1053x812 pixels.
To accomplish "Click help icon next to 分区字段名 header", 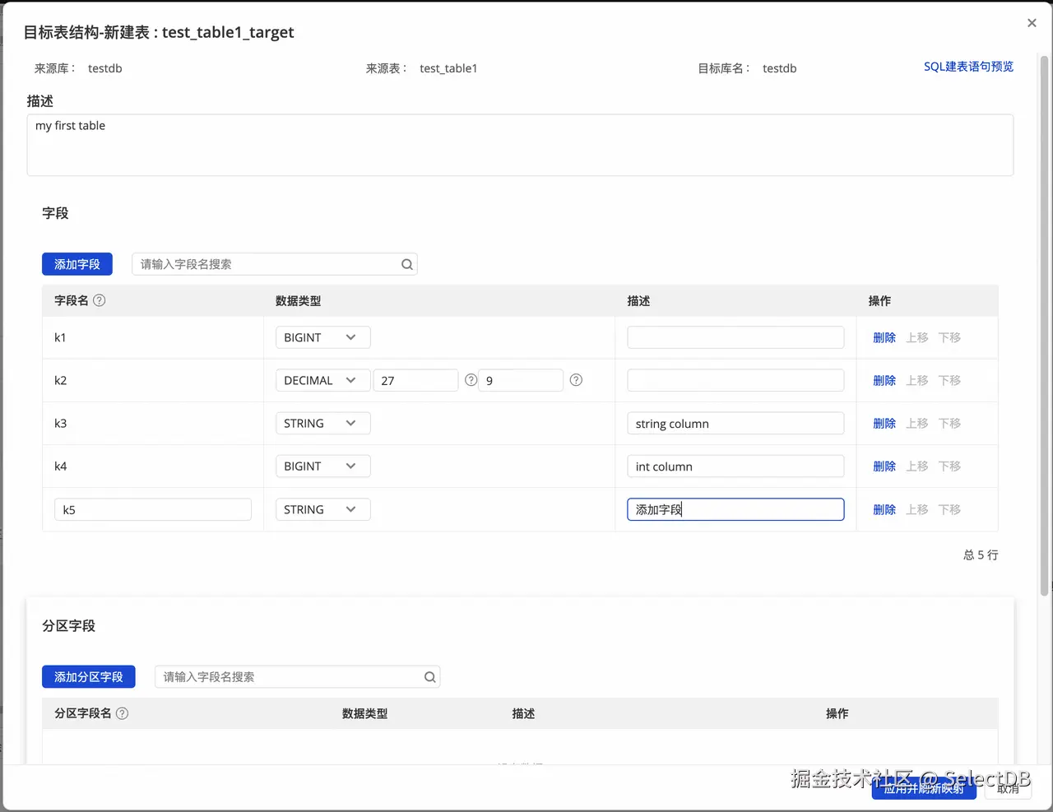I will [123, 713].
